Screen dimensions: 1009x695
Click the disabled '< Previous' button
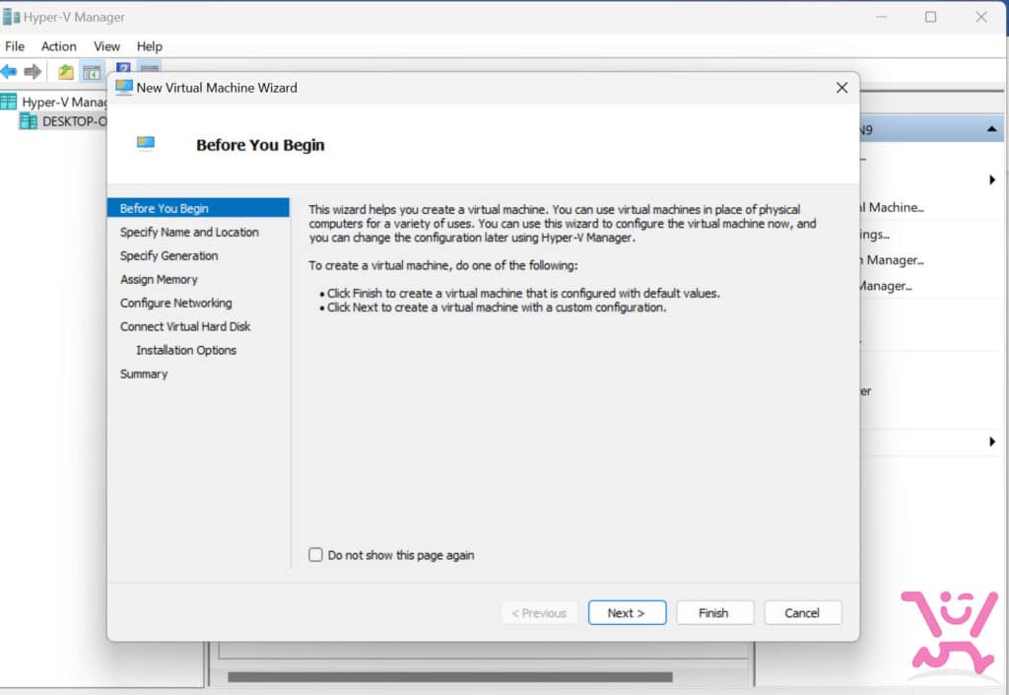click(x=539, y=612)
